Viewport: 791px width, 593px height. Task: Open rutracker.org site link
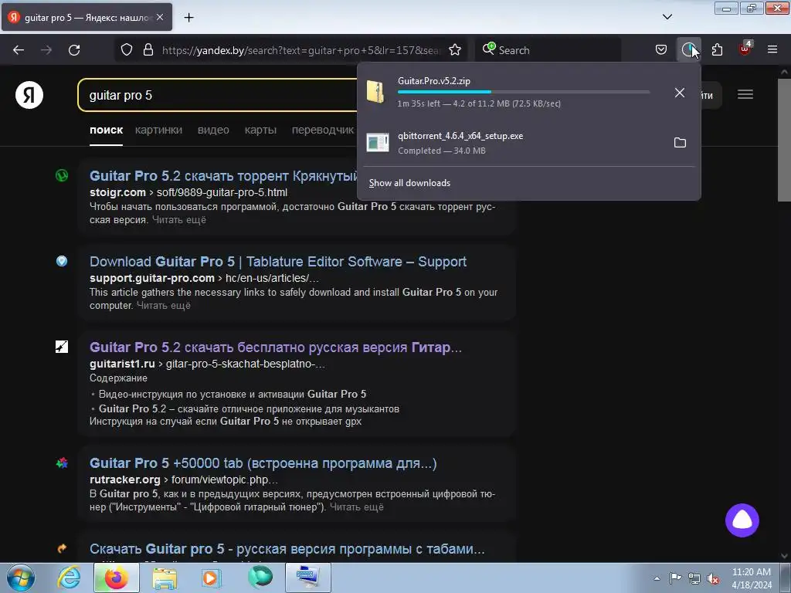124,480
